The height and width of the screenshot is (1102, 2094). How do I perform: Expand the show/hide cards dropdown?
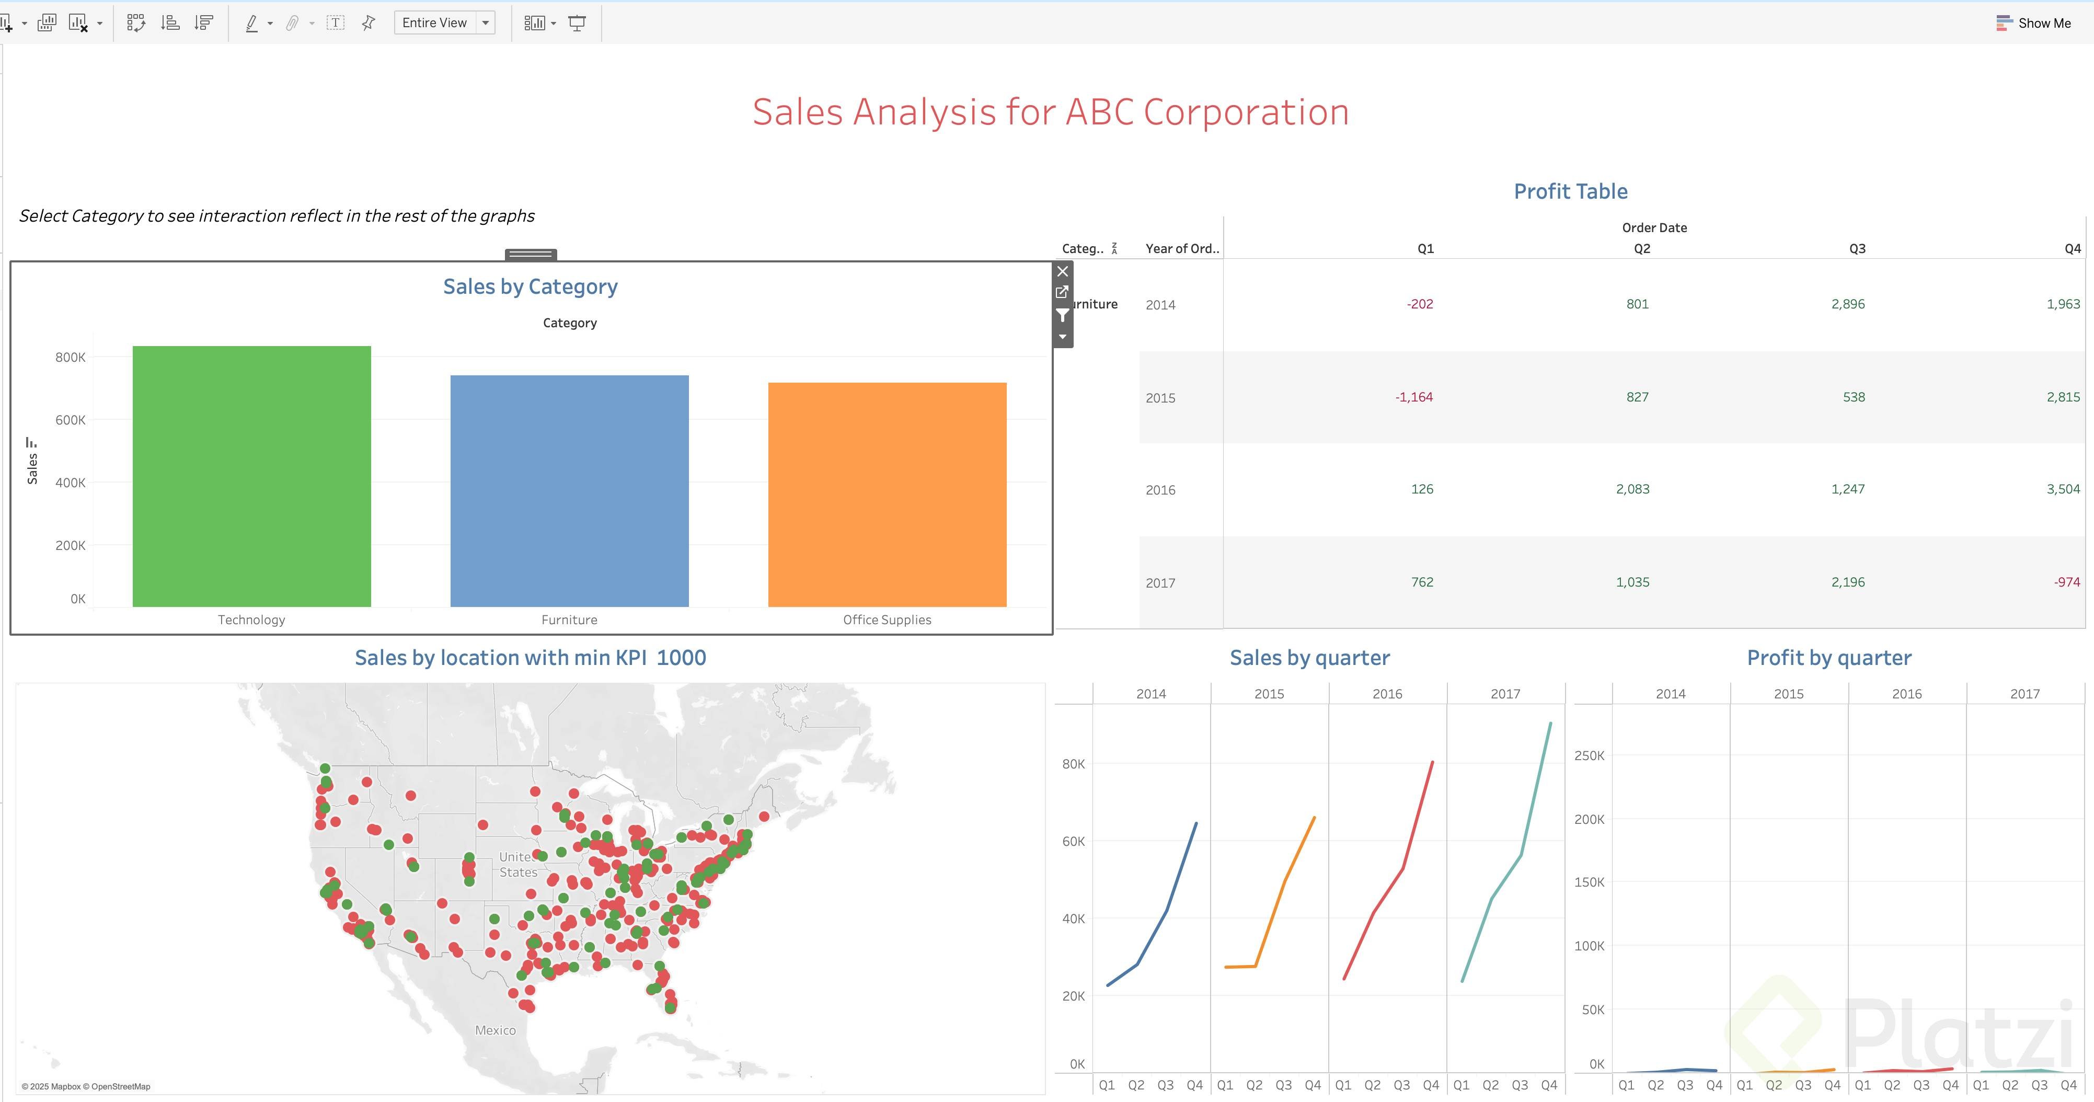554,23
